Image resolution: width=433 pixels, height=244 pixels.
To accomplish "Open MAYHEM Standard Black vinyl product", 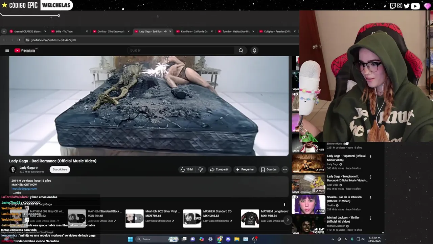I will tap(95, 218).
